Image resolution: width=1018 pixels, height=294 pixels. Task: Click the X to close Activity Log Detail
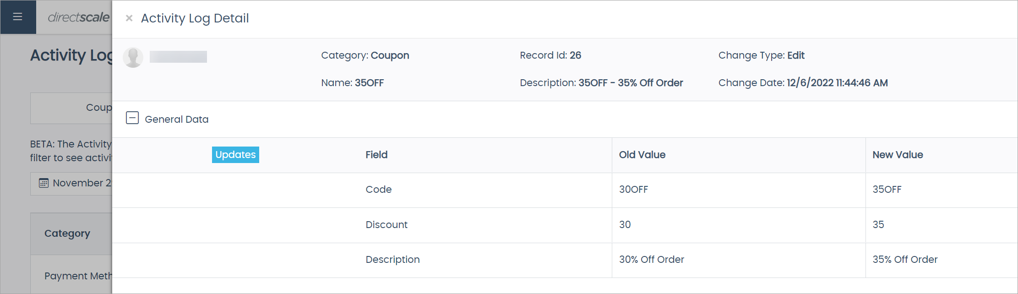pos(129,18)
